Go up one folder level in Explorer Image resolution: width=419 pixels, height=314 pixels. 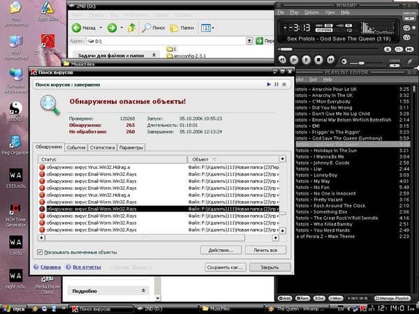[x=131, y=28]
